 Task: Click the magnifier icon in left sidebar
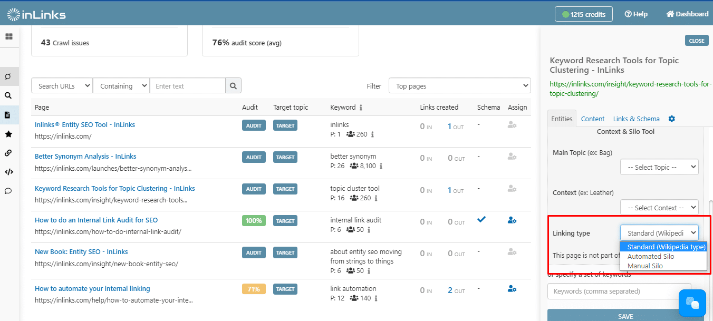tap(8, 96)
